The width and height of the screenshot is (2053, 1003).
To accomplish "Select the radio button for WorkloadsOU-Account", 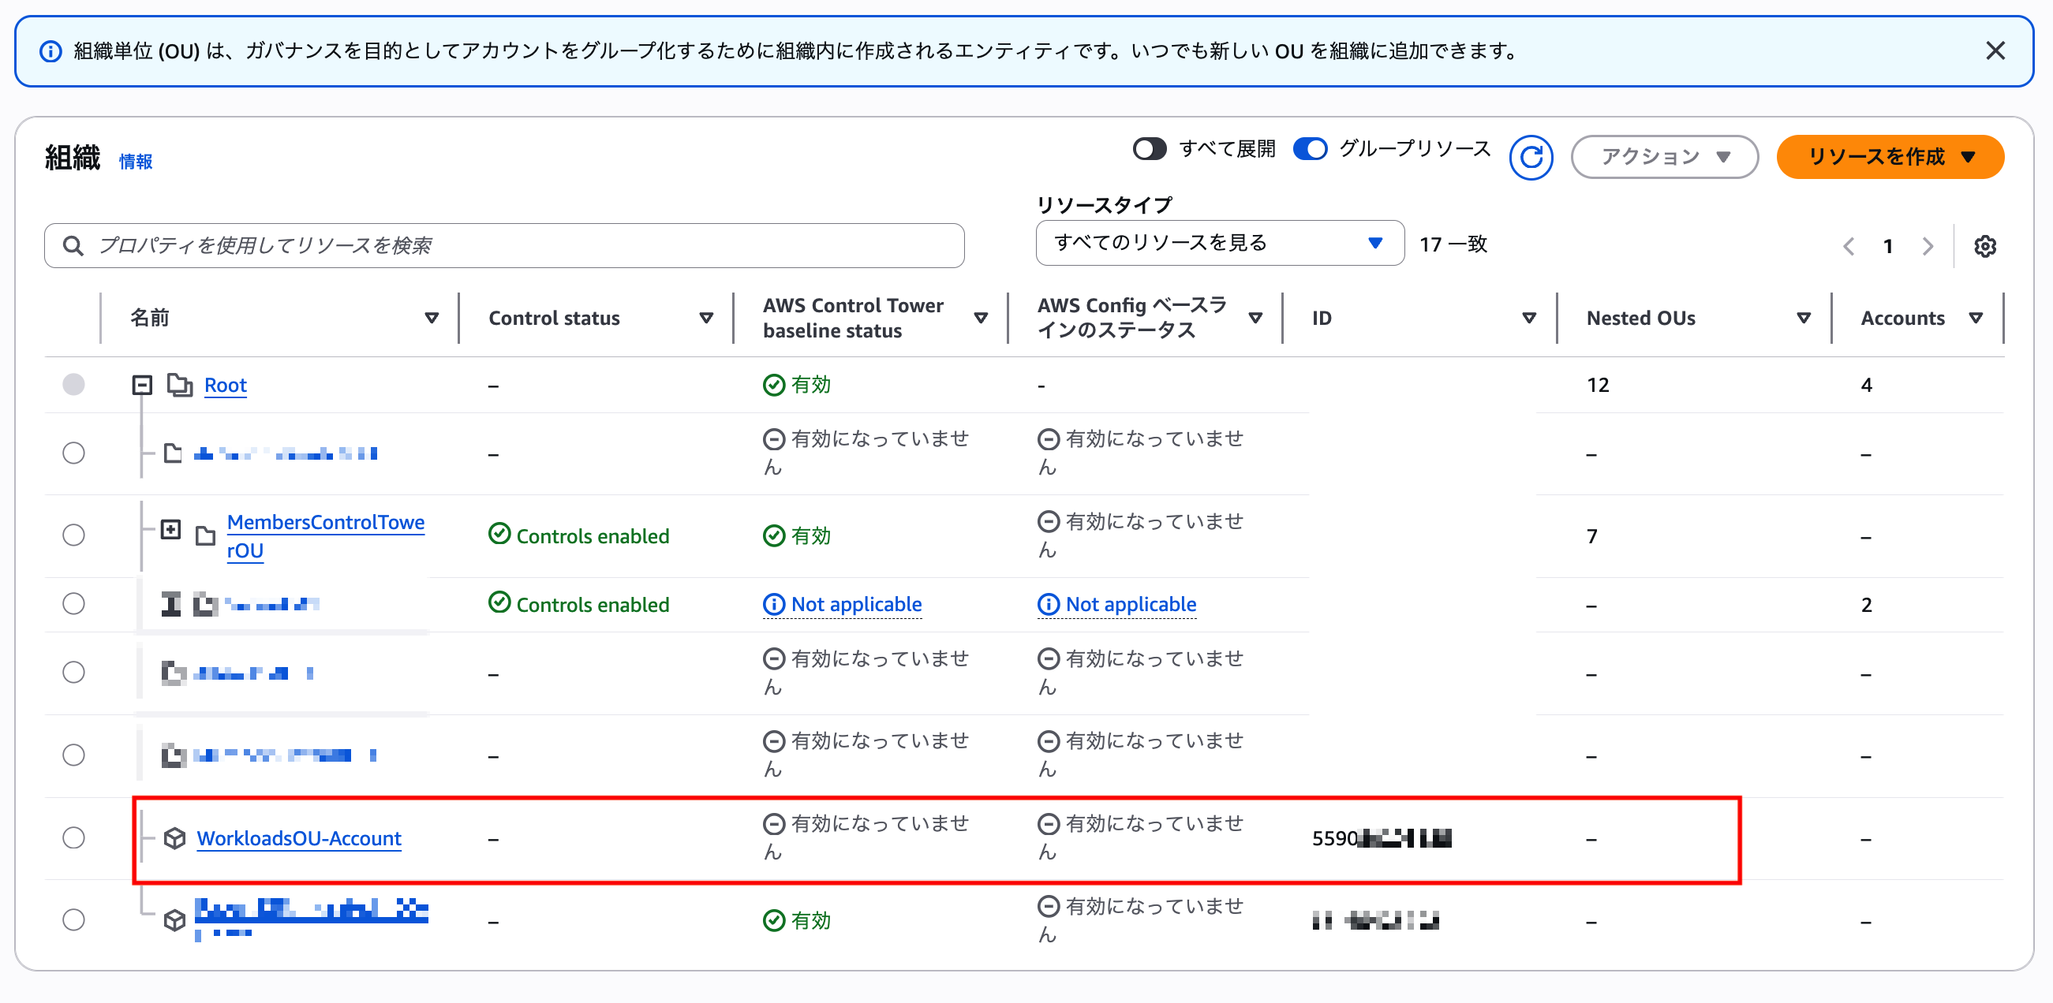I will point(73,838).
